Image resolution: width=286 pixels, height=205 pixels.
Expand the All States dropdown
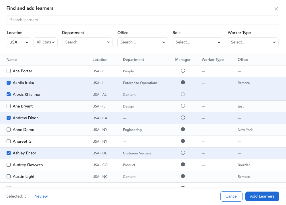45,42
